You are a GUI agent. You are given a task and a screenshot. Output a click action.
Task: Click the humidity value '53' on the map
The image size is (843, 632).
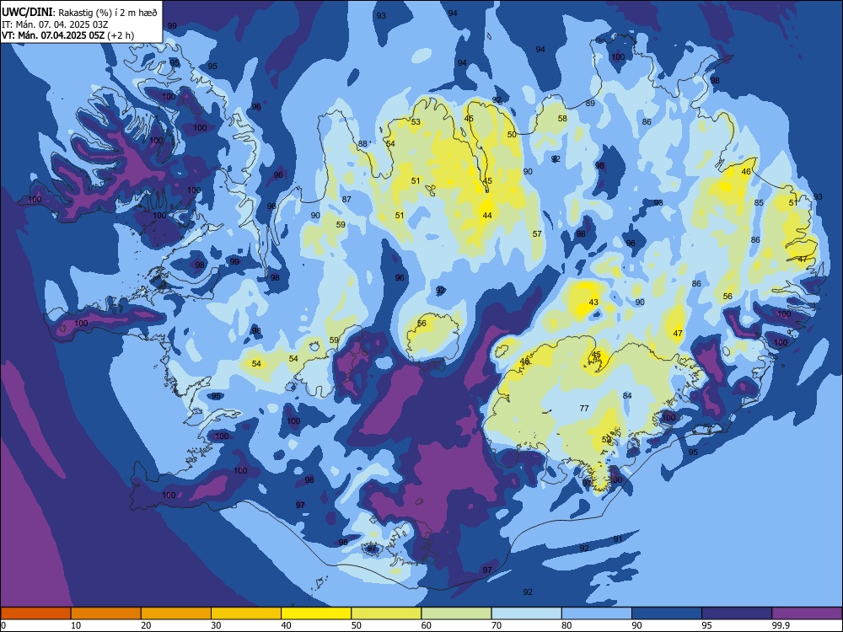(x=416, y=122)
